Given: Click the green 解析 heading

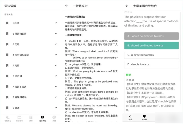Looking at the screenshot, I should click(x=128, y=75).
